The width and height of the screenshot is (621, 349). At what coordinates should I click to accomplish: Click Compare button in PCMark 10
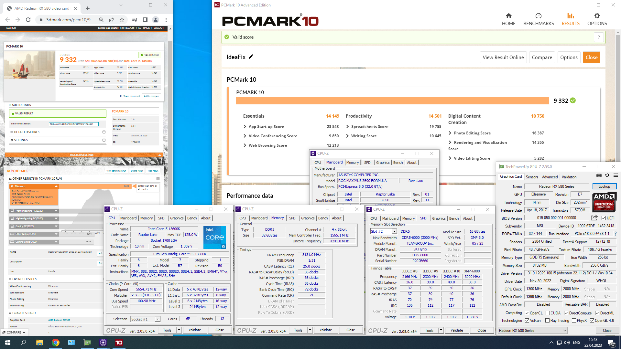[542, 57]
